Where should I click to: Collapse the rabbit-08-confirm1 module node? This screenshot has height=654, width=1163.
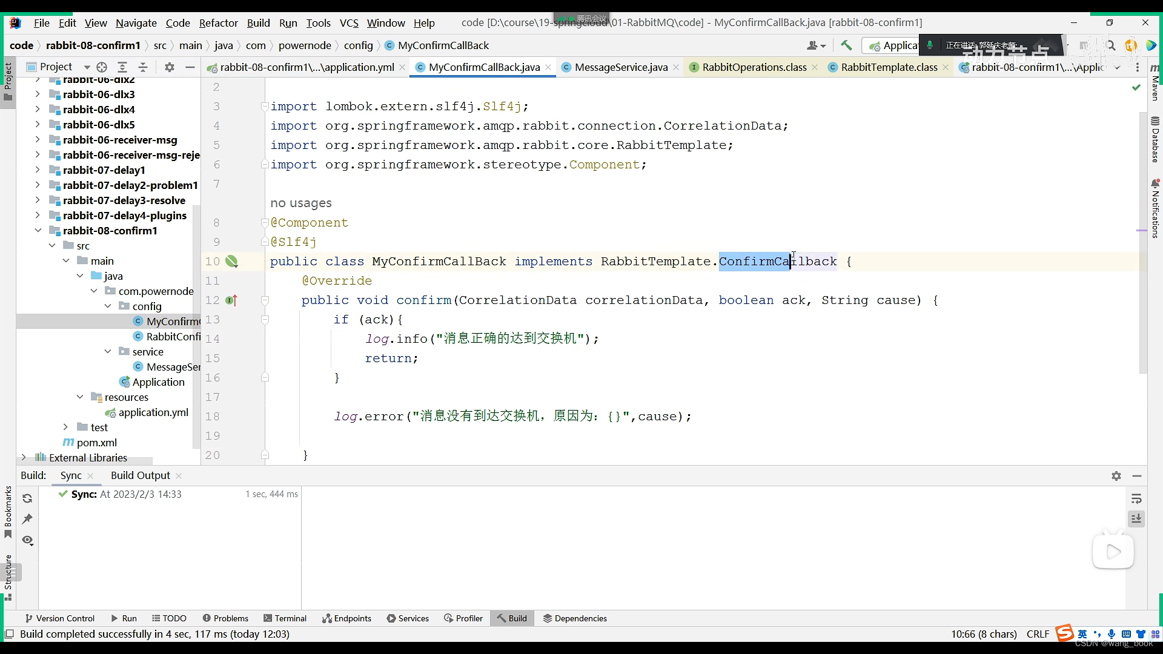point(38,231)
